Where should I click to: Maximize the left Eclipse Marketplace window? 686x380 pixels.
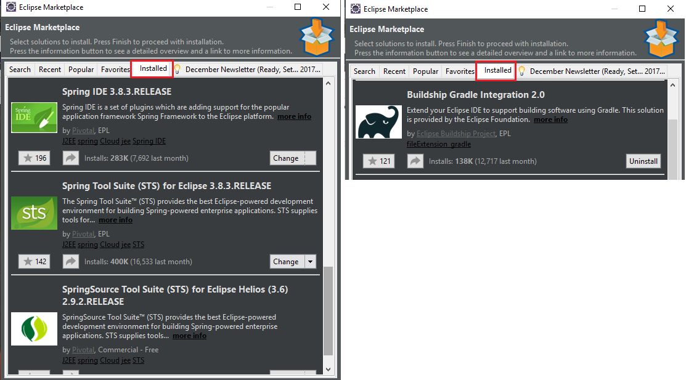click(x=298, y=7)
